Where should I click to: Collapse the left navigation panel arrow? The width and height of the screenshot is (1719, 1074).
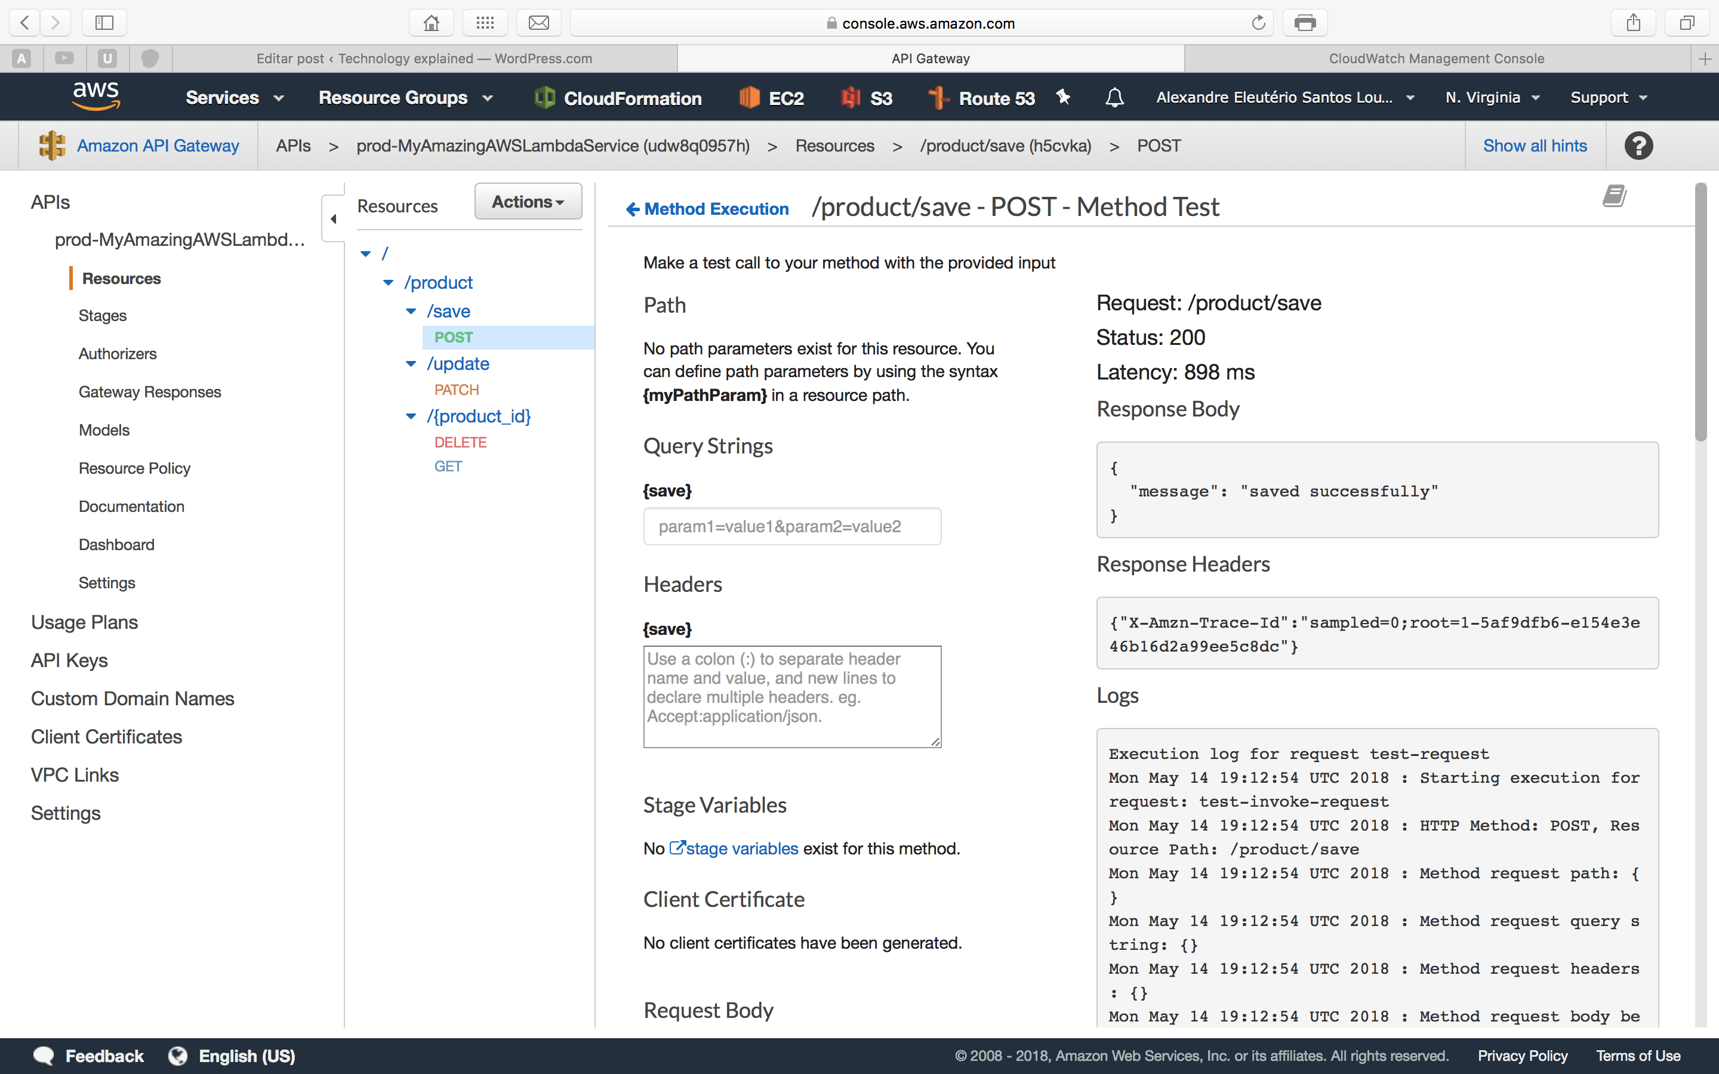333,219
